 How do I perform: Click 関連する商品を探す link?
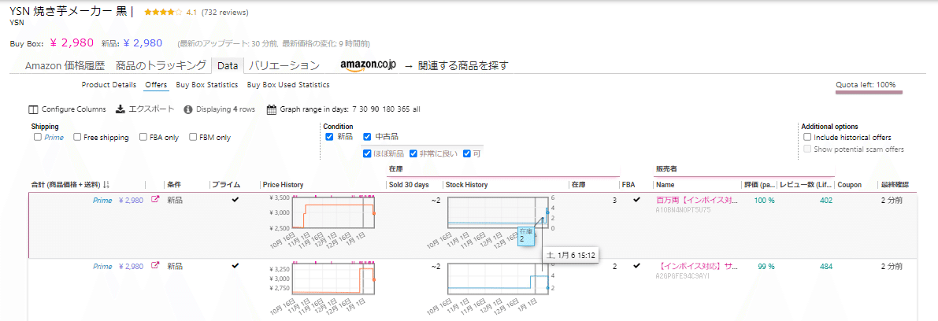[464, 66]
